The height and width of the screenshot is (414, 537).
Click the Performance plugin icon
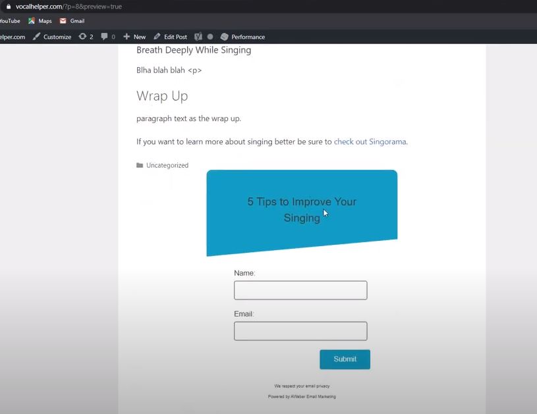(224, 37)
